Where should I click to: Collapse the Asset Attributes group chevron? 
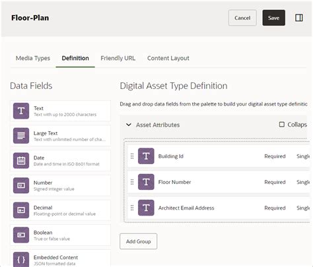(x=129, y=125)
